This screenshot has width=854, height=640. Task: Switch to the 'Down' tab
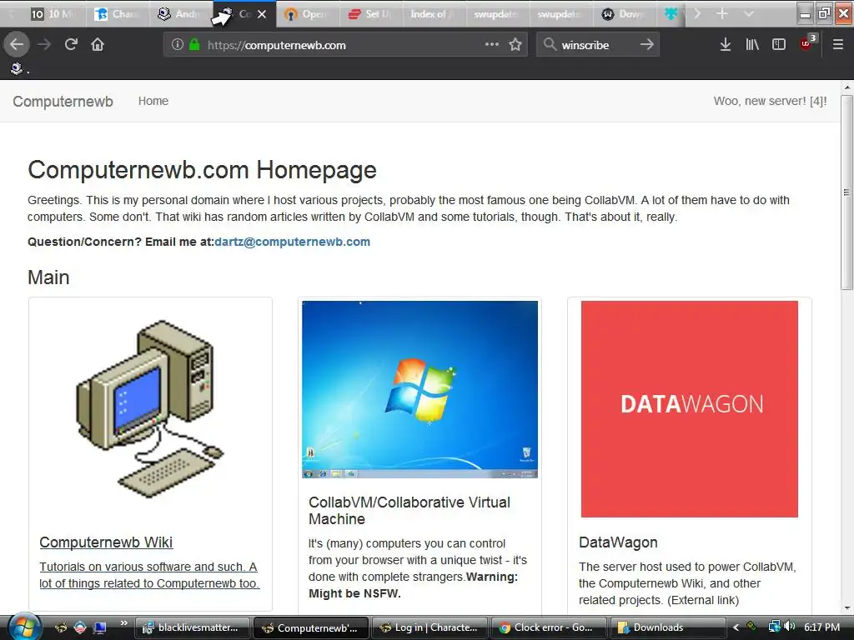pyautogui.click(x=624, y=14)
